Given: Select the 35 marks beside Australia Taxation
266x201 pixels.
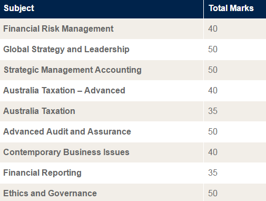Looking at the screenshot, I should coord(213,111).
